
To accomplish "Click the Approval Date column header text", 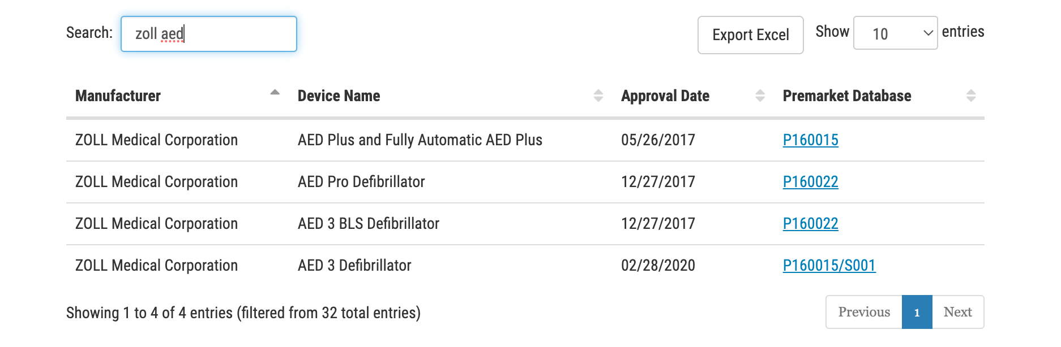I will click(665, 96).
